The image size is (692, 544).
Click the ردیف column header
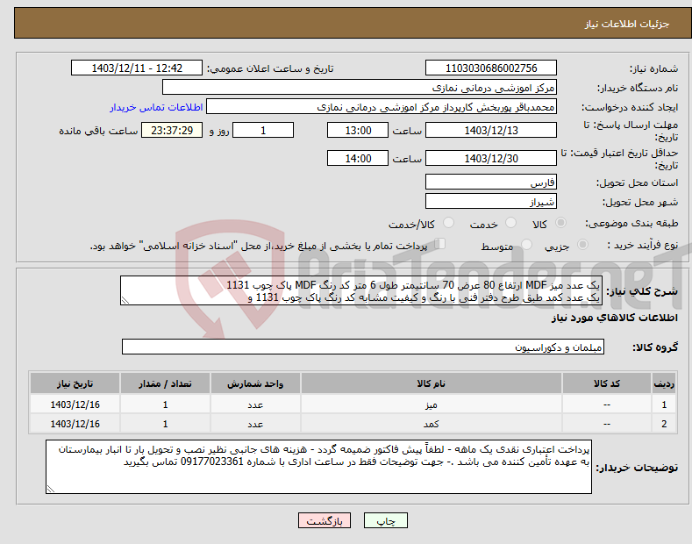pyautogui.click(x=664, y=383)
